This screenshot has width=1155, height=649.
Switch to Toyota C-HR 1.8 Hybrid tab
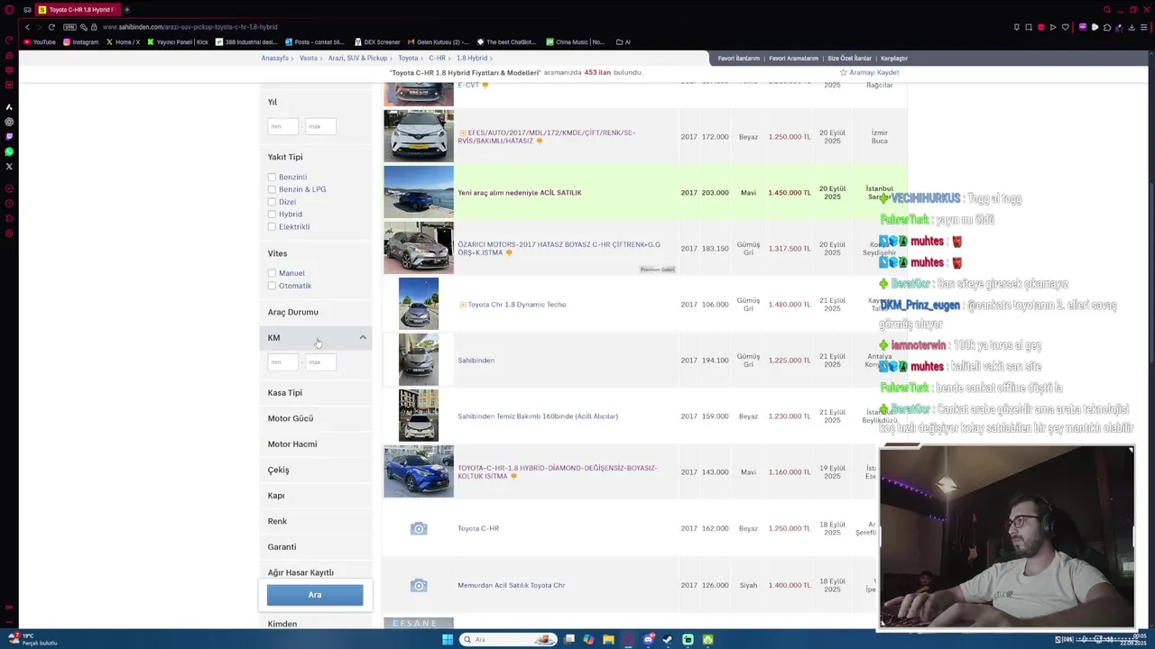point(77,9)
